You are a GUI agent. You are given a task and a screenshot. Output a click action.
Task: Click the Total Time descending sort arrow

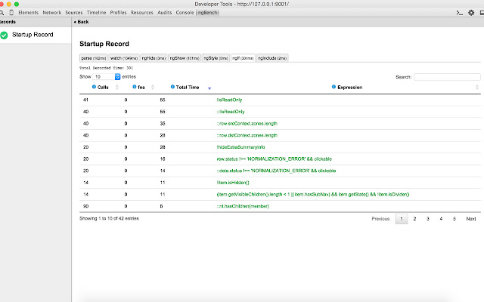point(209,88)
